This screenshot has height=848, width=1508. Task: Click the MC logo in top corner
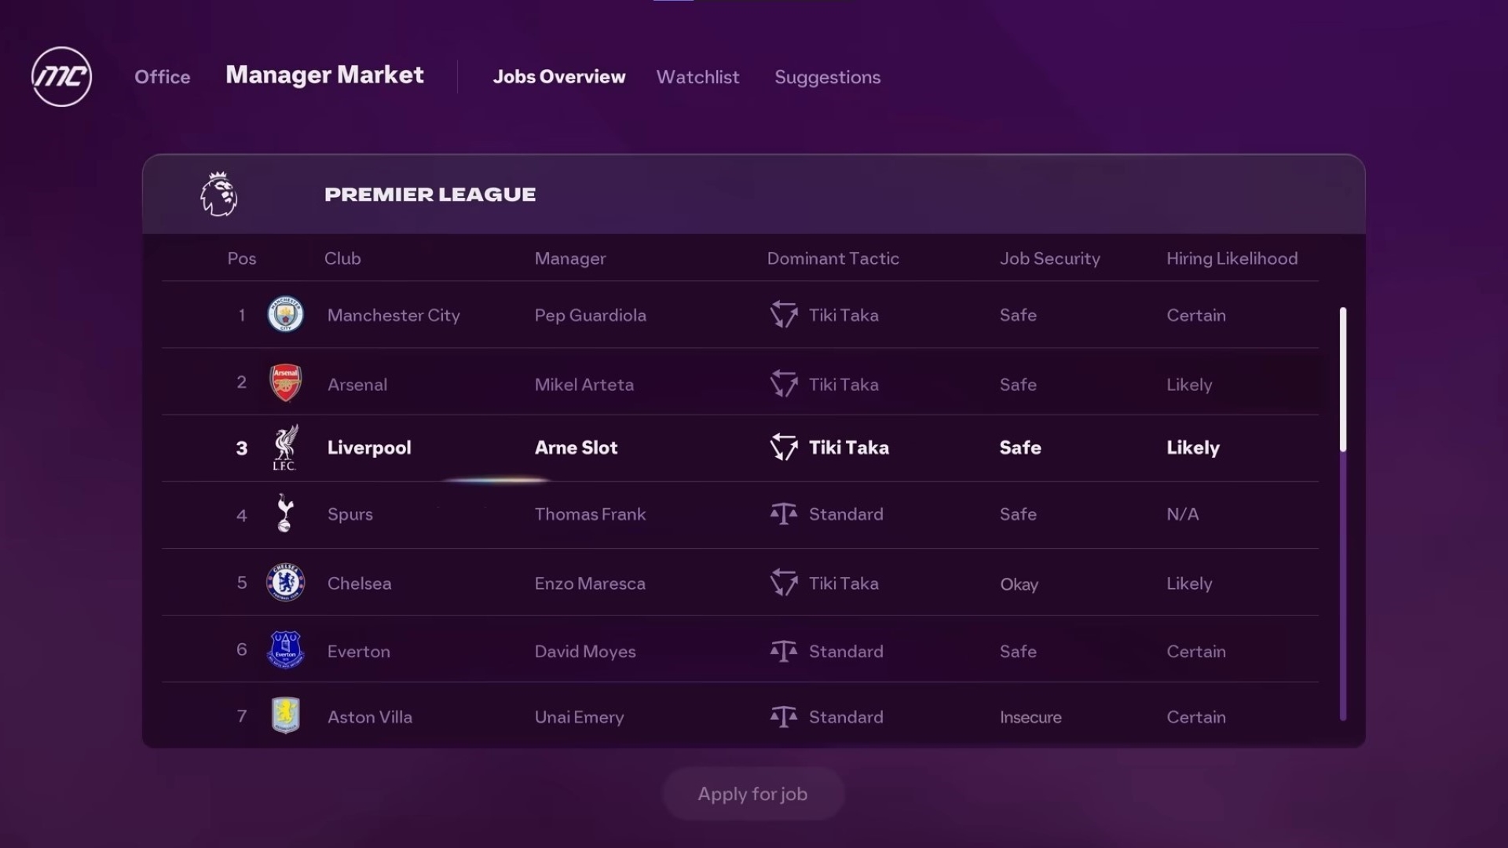point(61,76)
